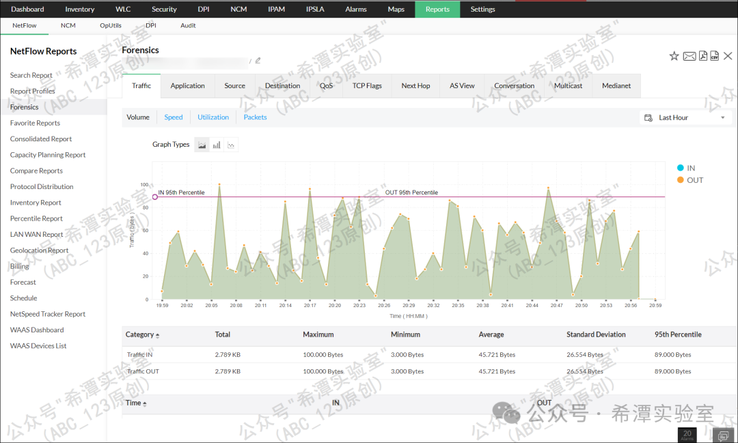Image resolution: width=738 pixels, height=443 pixels.
Task: Open the Settings menu
Action: [x=483, y=9]
